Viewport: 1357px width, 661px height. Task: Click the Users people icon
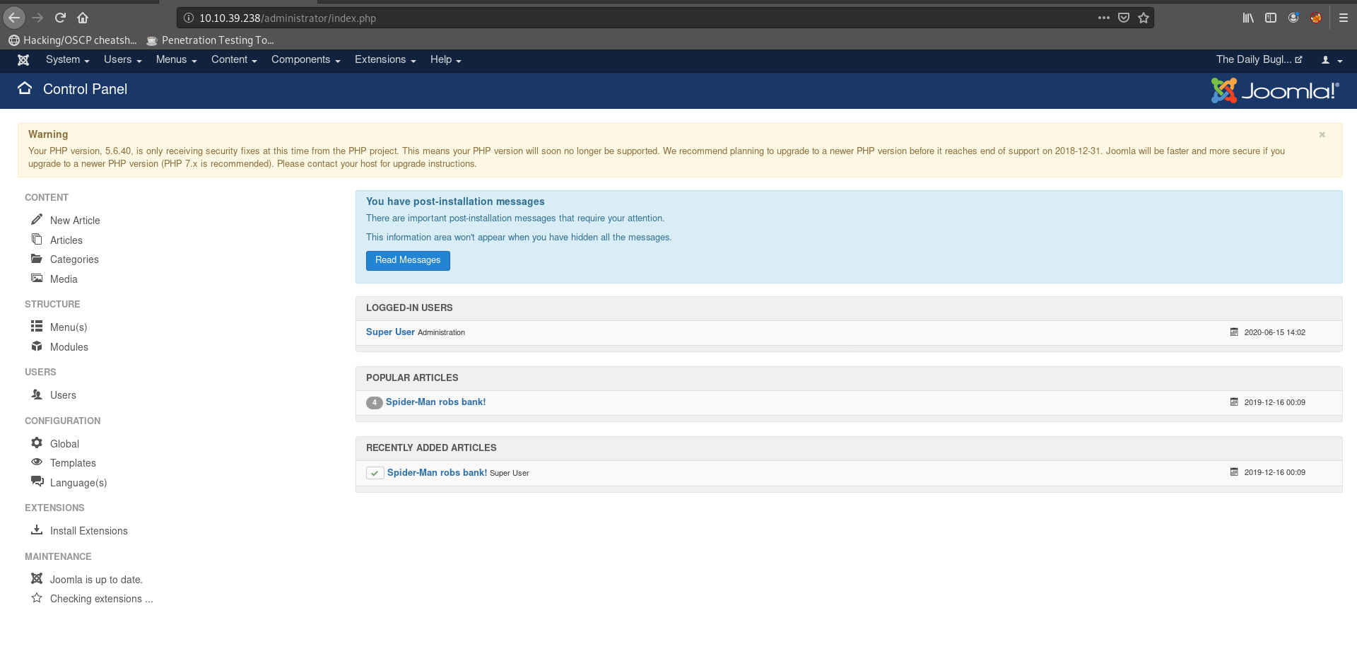click(37, 394)
